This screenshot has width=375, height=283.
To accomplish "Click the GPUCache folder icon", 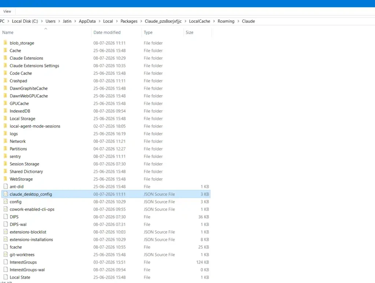I will pos(5,103).
